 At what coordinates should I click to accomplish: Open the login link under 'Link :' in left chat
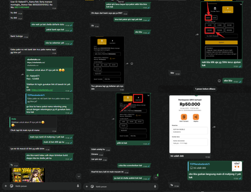(x=42, y=90)
